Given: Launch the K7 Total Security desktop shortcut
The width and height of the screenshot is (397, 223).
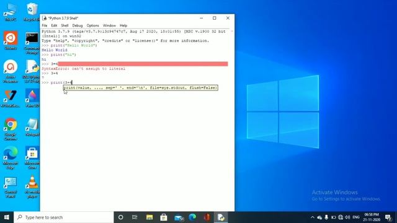Looking at the screenshot, I should click(11, 98).
